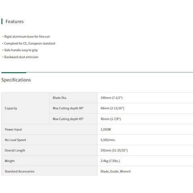
Task: Click the Power Input row label
Action: [13, 129]
